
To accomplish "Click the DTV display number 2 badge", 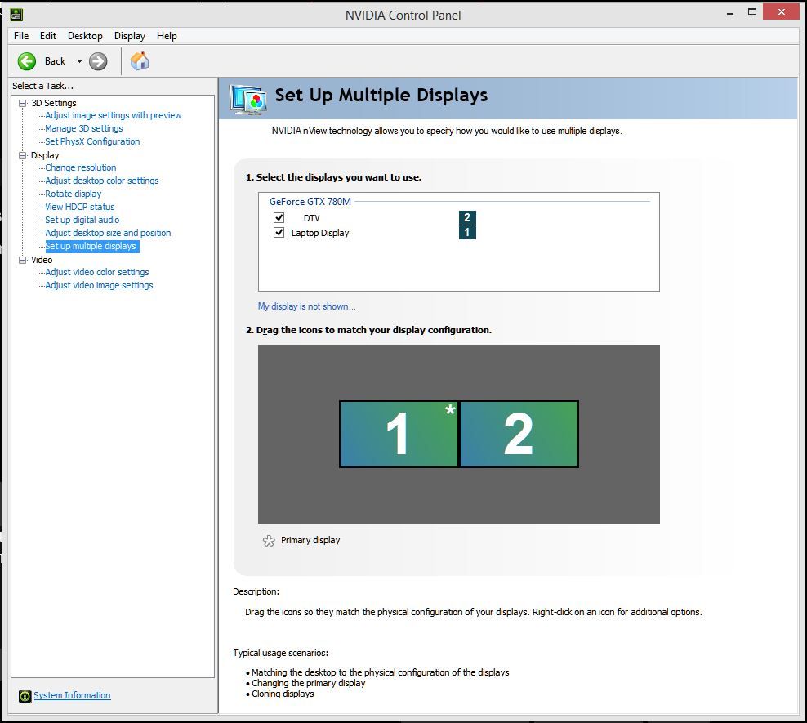I will tap(467, 217).
